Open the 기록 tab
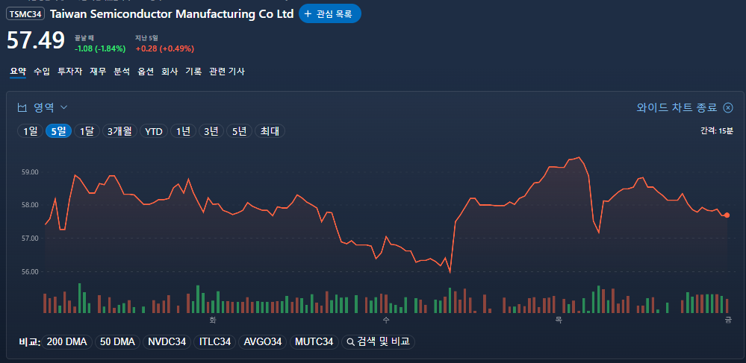This screenshot has width=746, height=363. point(193,72)
